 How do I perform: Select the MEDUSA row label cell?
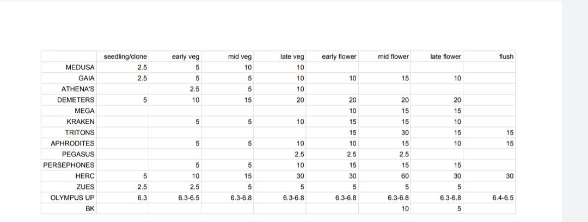pyautogui.click(x=69, y=68)
